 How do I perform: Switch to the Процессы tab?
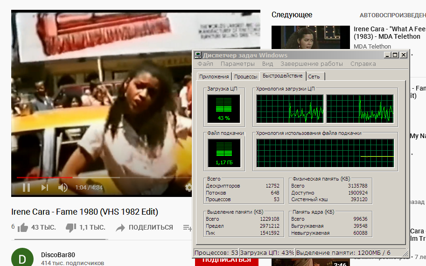[x=245, y=77]
